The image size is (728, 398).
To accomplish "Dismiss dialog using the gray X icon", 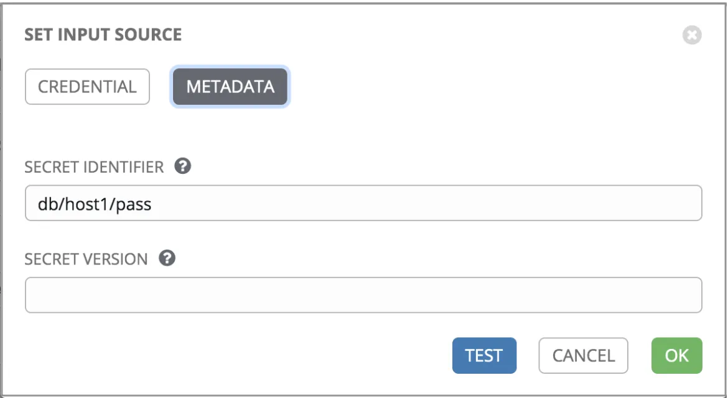I will [692, 35].
